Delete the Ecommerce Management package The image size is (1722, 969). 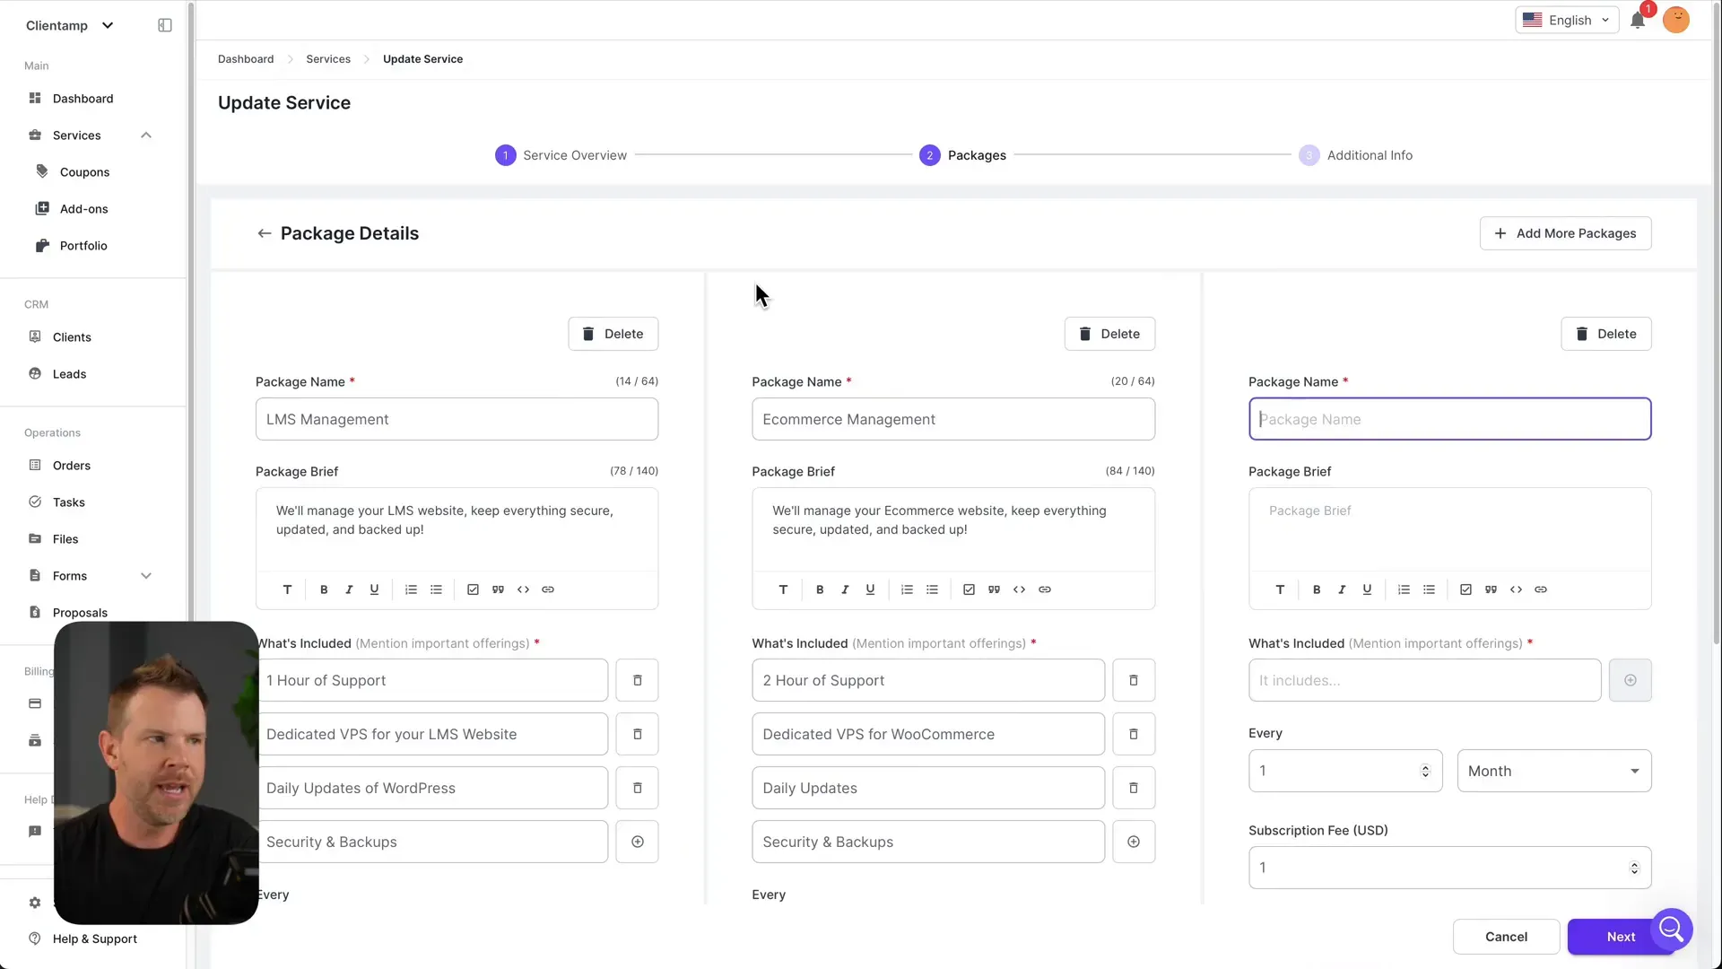(1109, 334)
